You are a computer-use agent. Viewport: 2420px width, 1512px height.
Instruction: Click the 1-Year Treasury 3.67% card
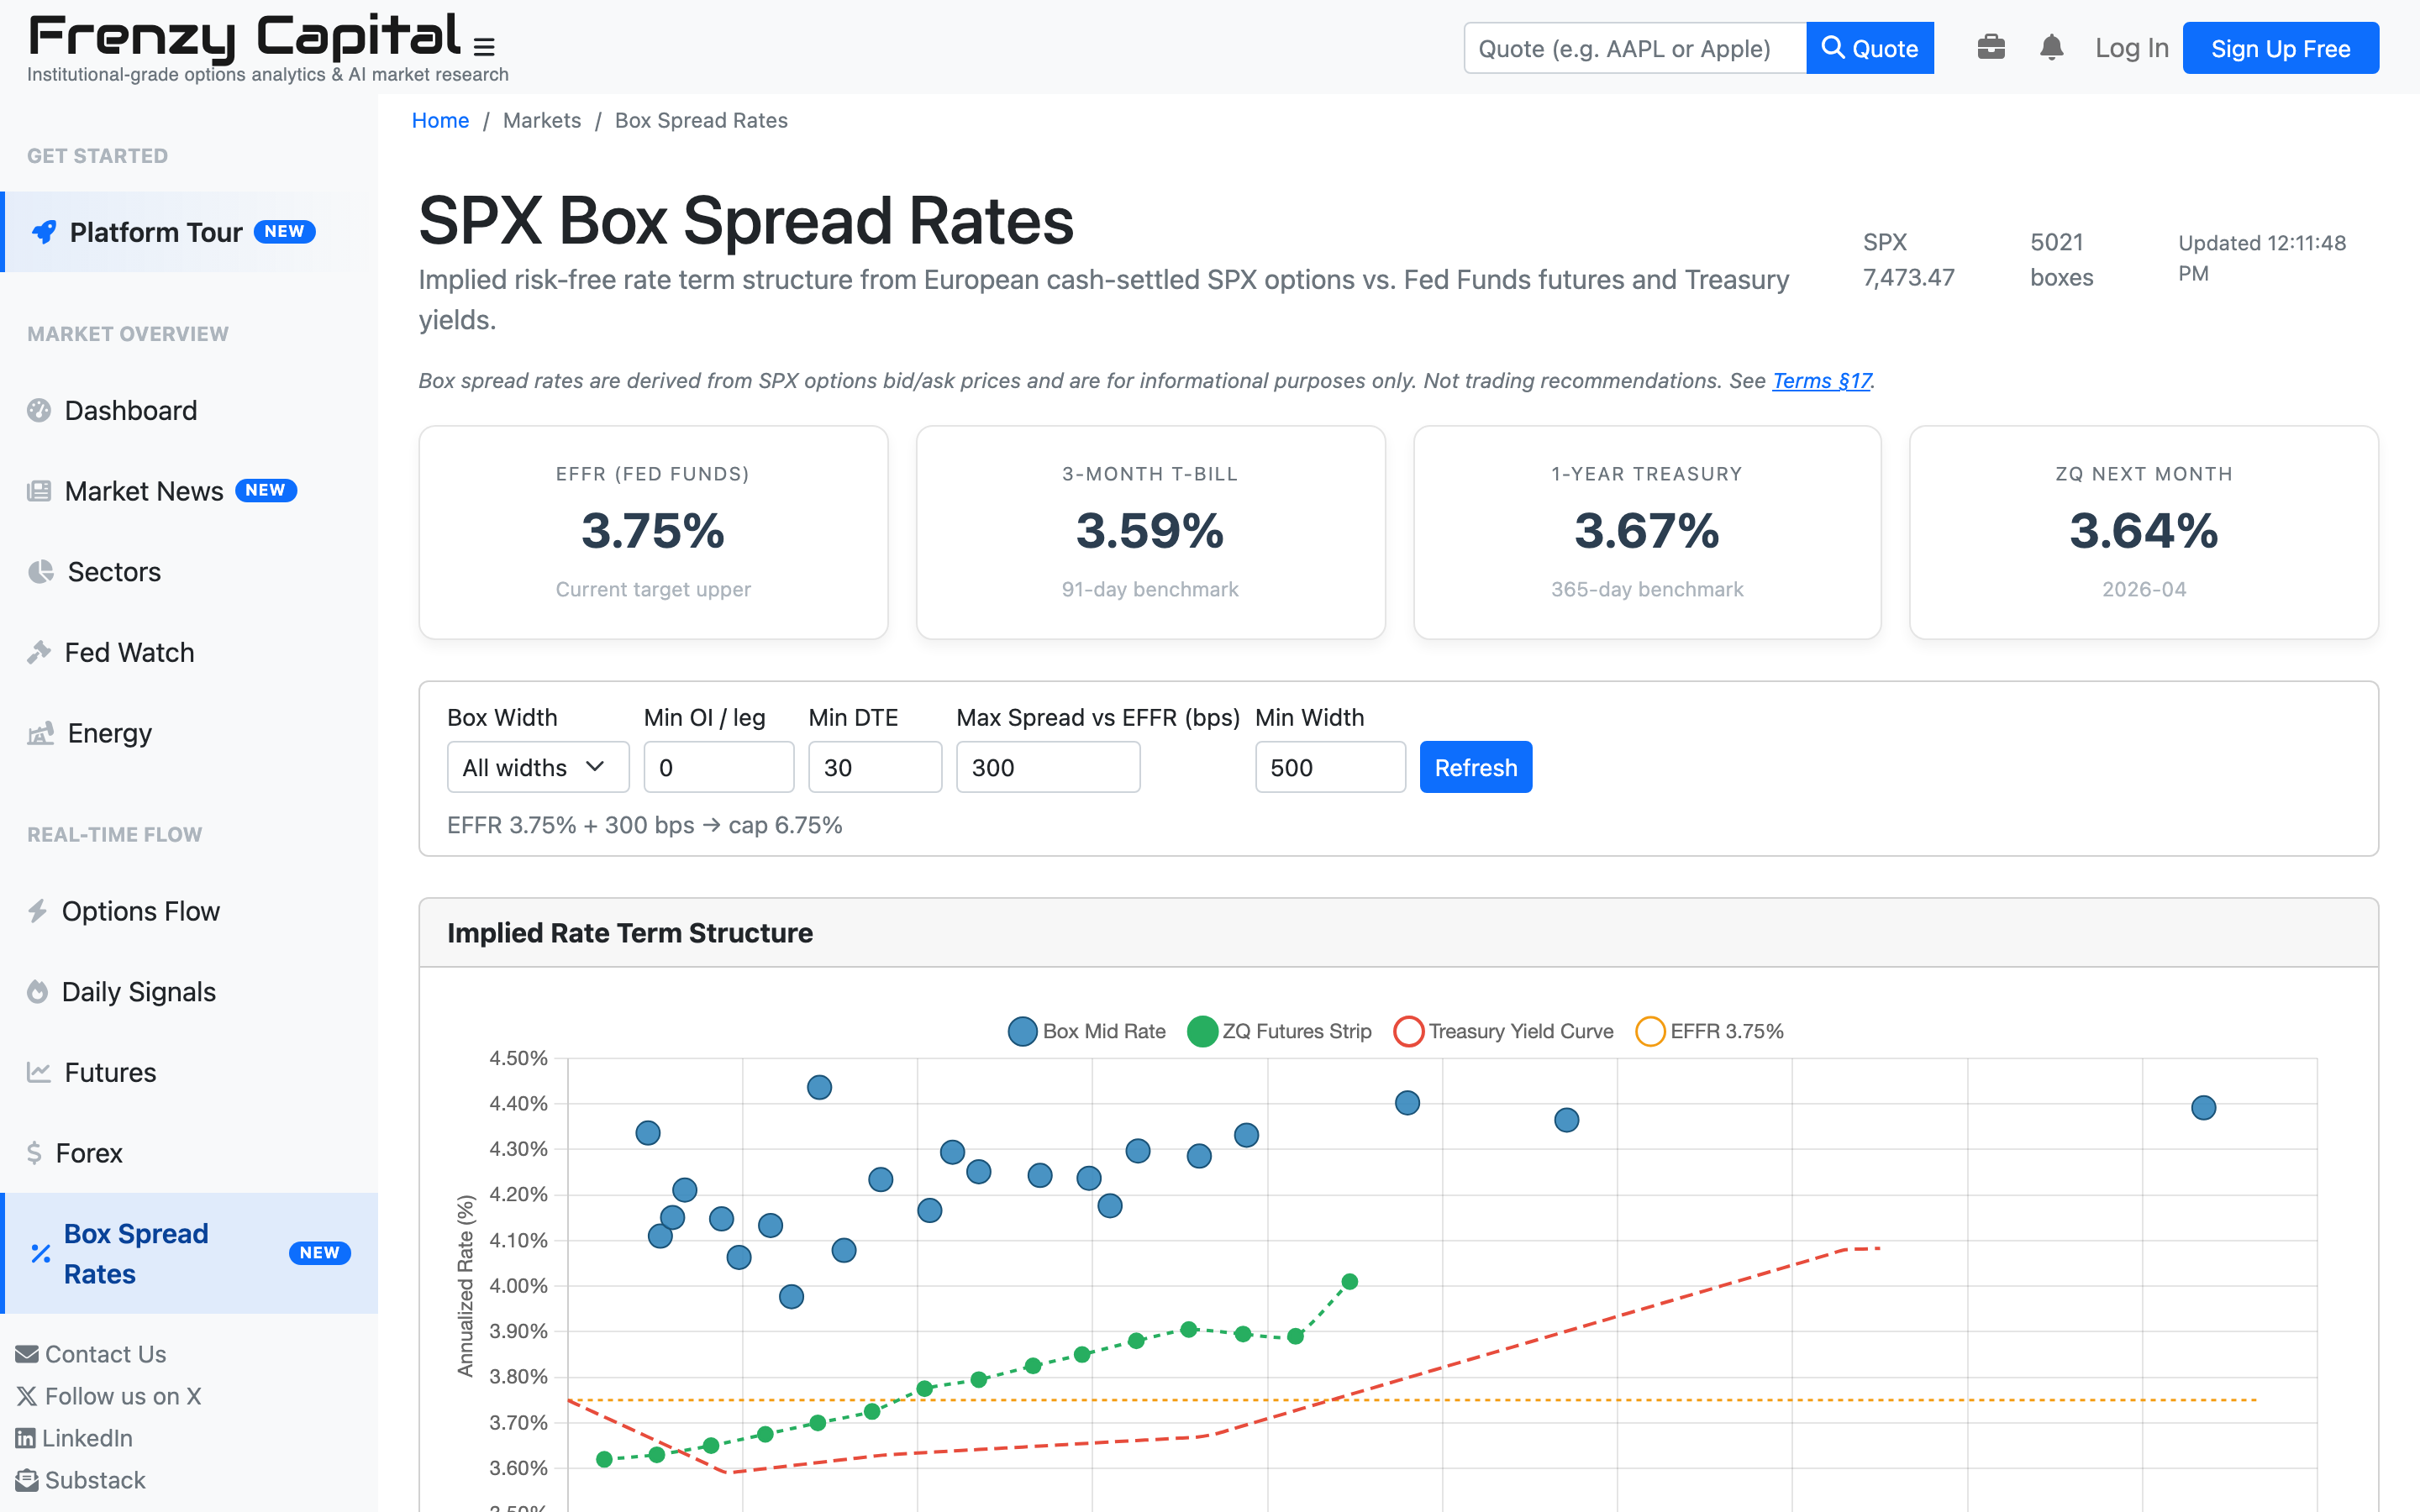(x=1647, y=533)
